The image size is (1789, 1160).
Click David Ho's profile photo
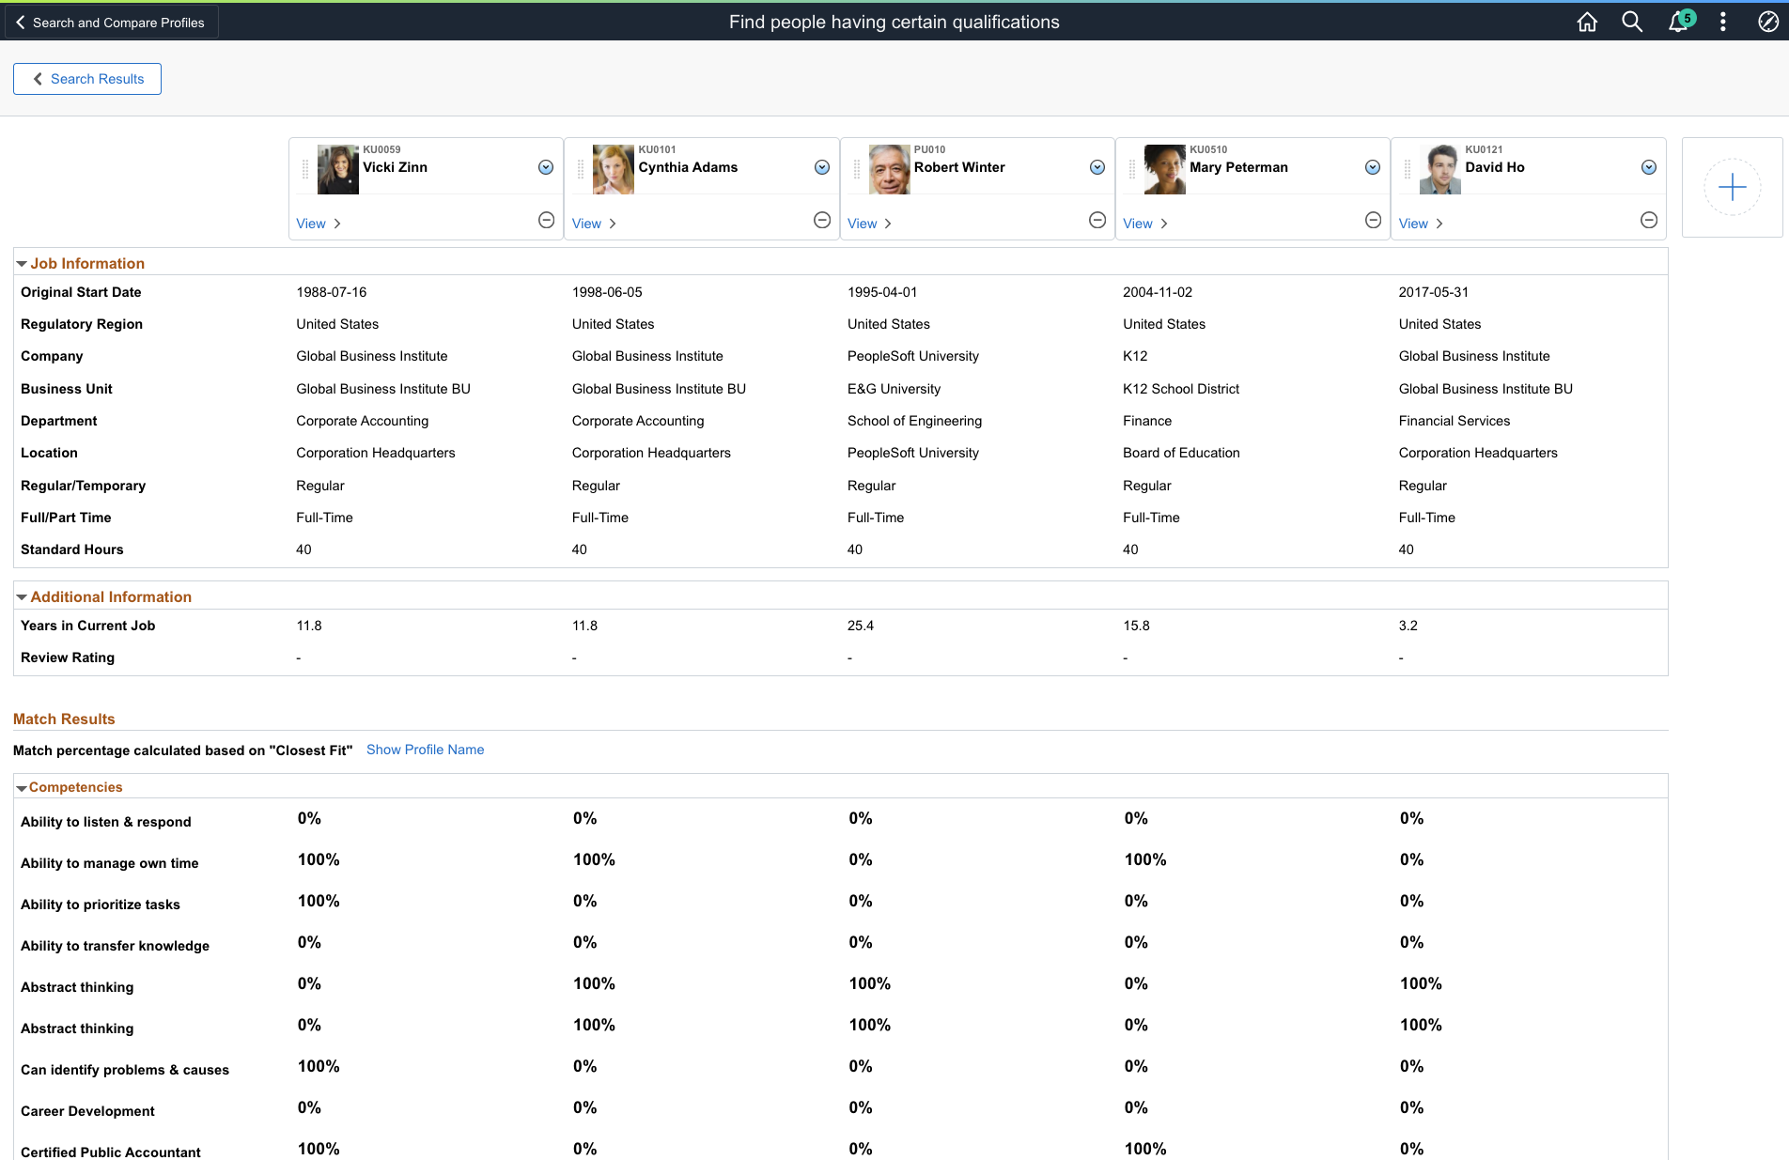coord(1440,169)
